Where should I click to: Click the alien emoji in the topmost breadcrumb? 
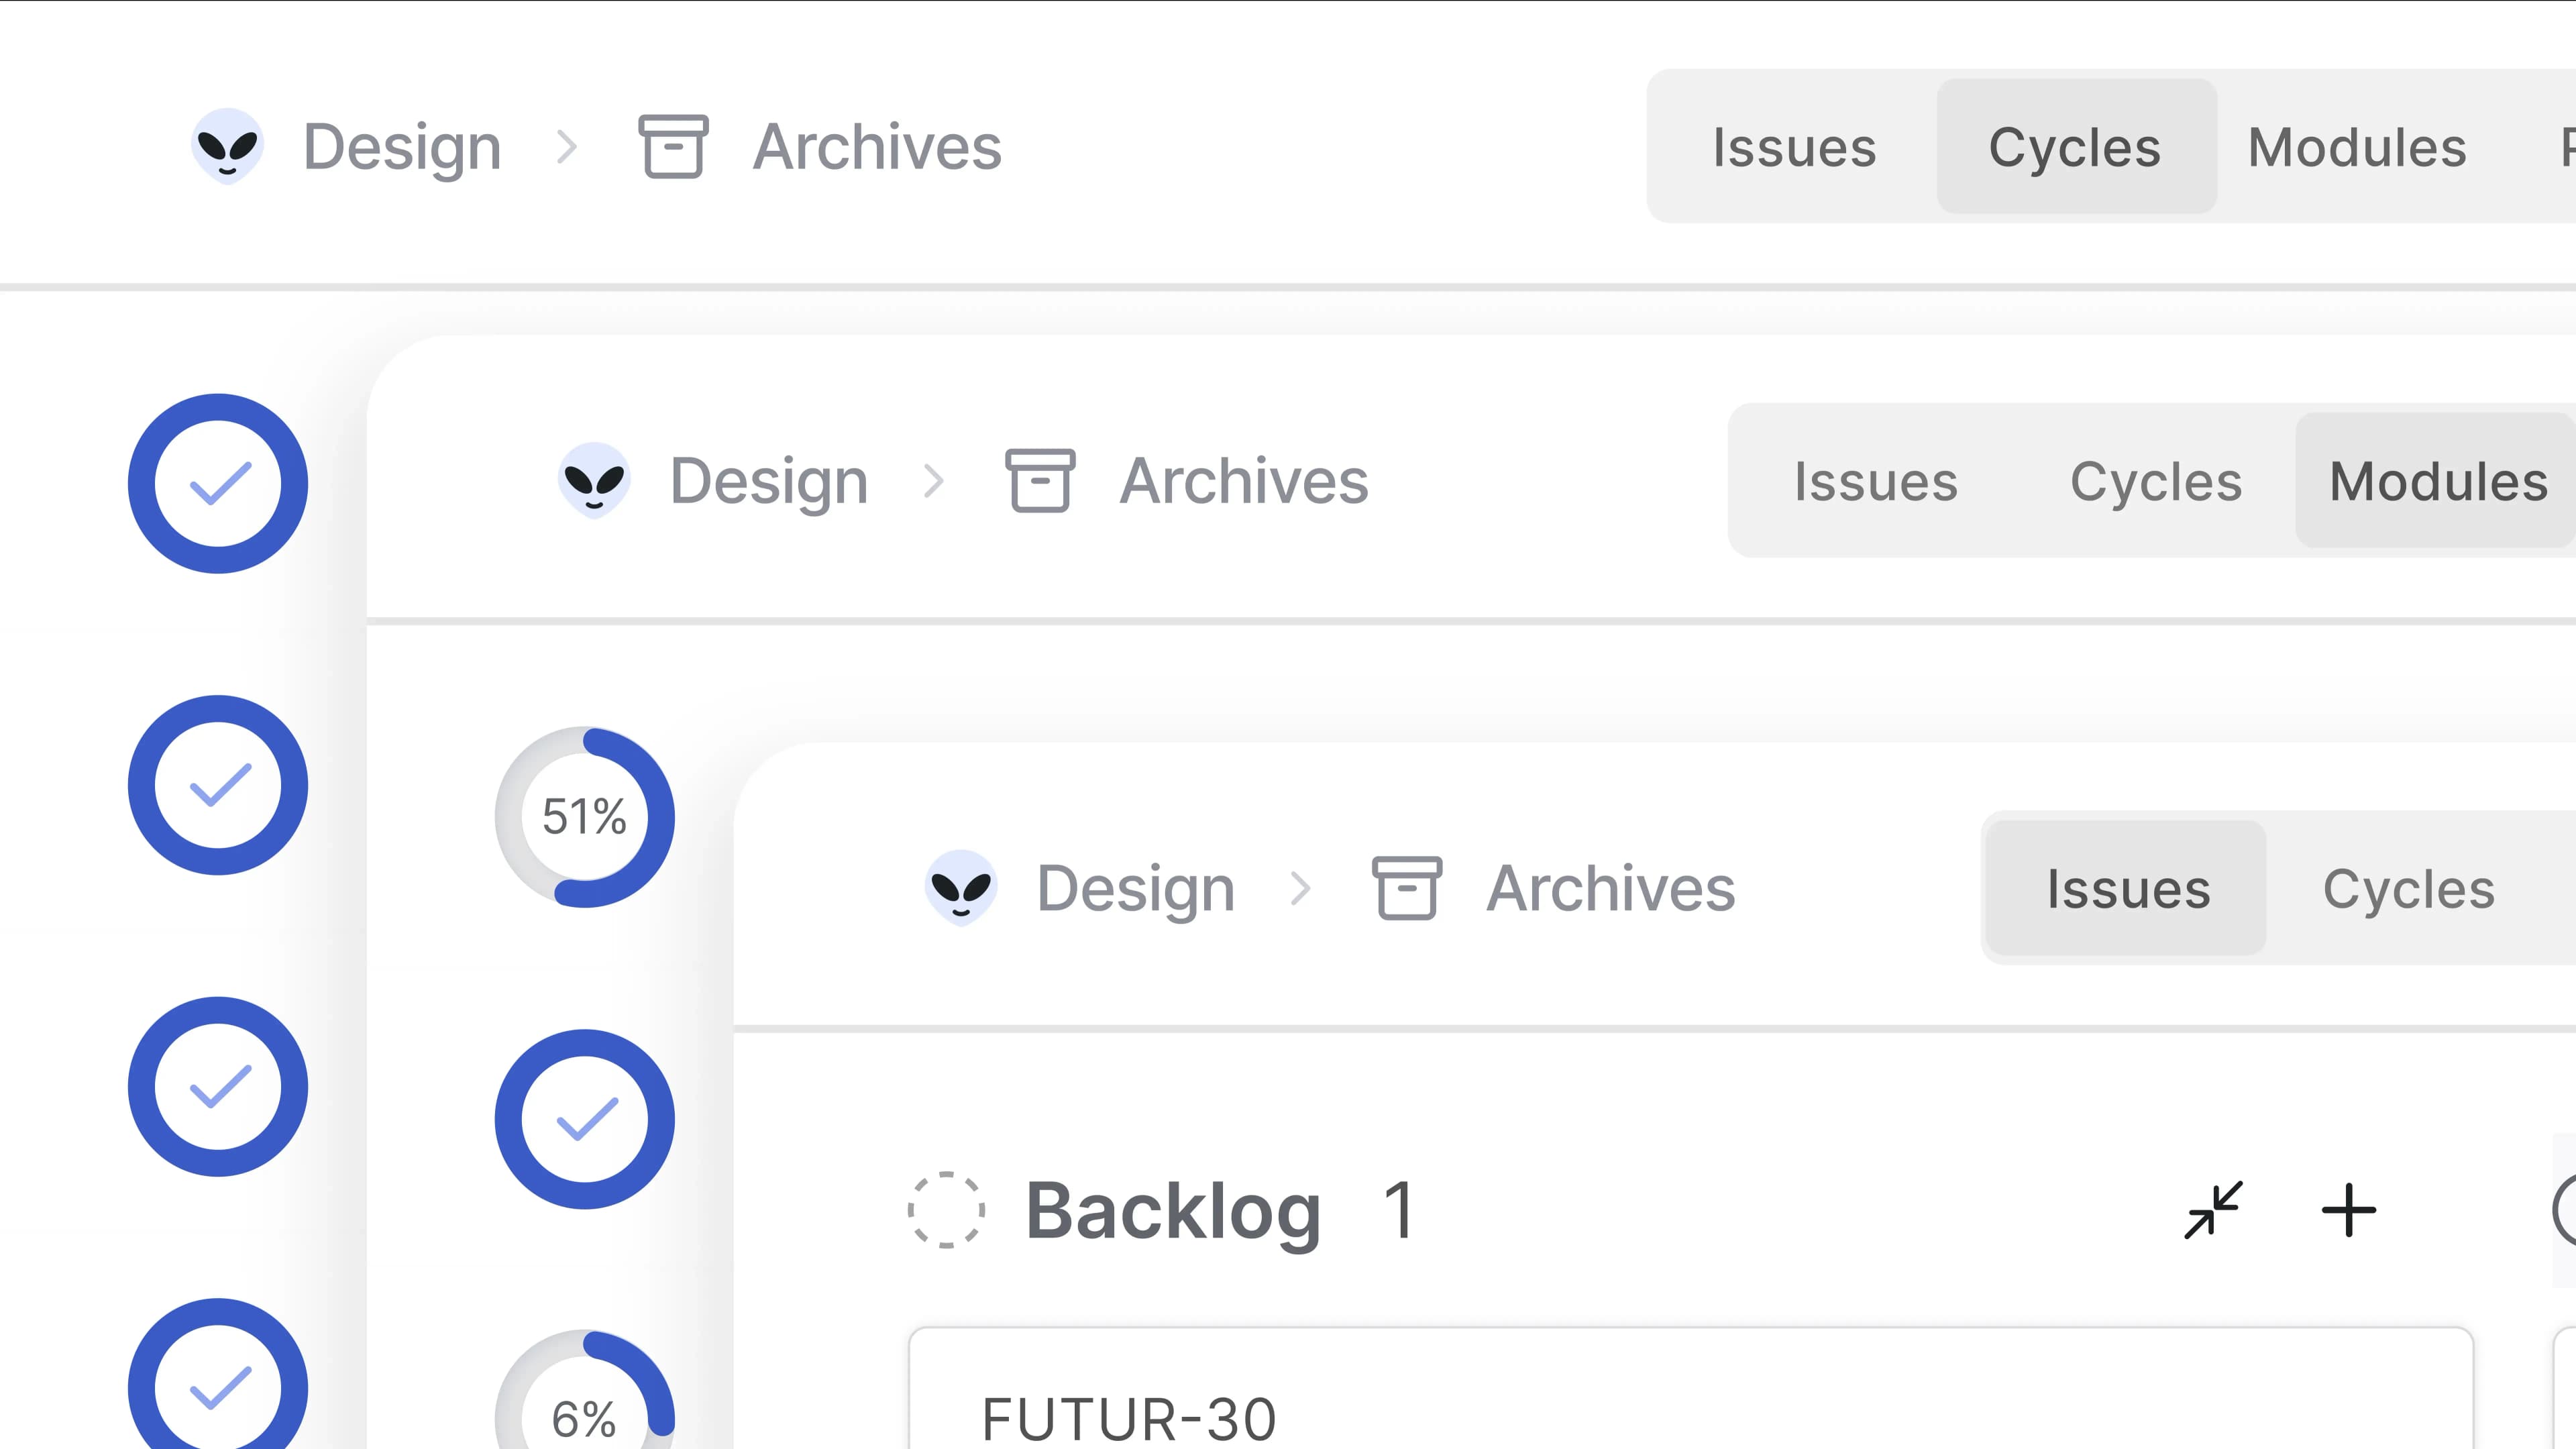tap(227, 147)
